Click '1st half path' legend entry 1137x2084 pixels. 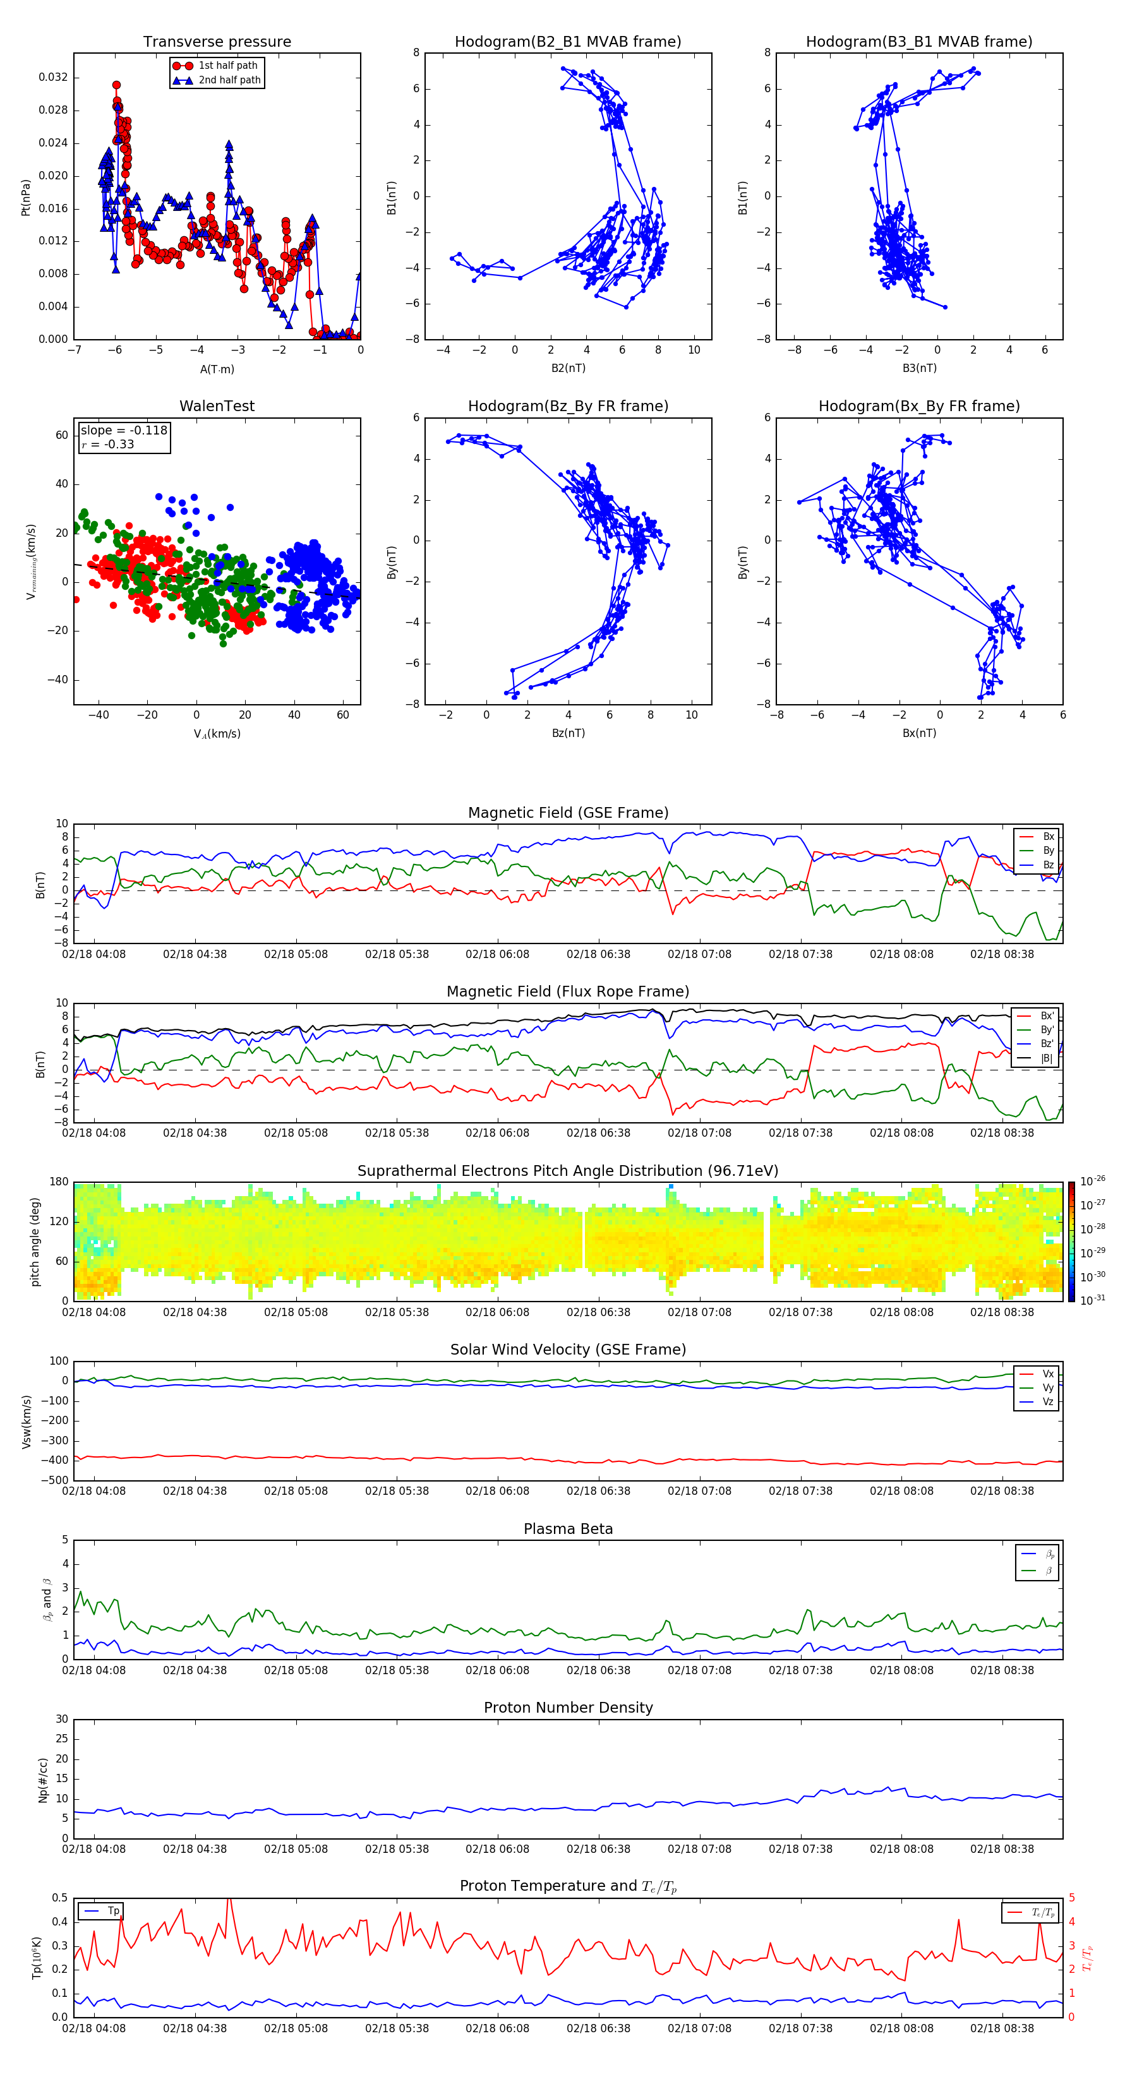[x=216, y=66]
